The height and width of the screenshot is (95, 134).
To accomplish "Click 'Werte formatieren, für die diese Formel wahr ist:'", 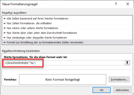I will (x=36, y=57).
